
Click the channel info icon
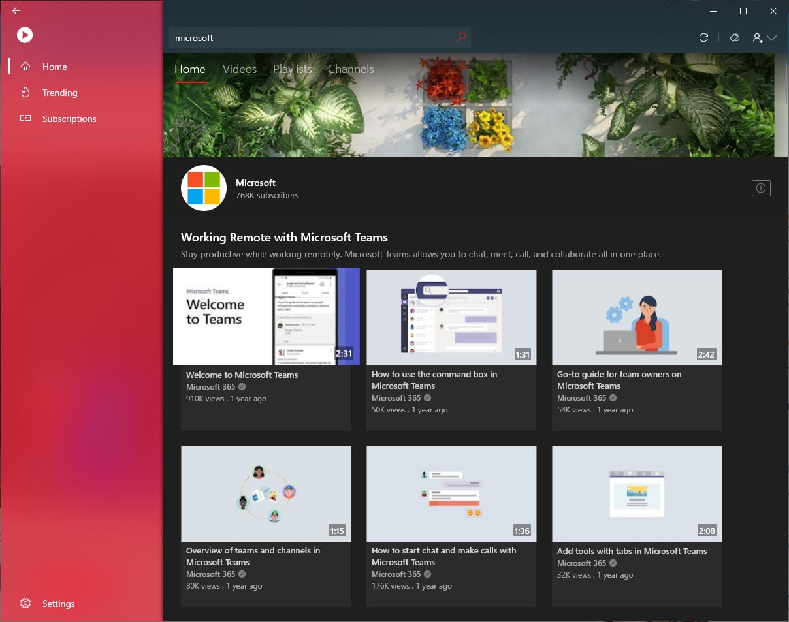(761, 188)
